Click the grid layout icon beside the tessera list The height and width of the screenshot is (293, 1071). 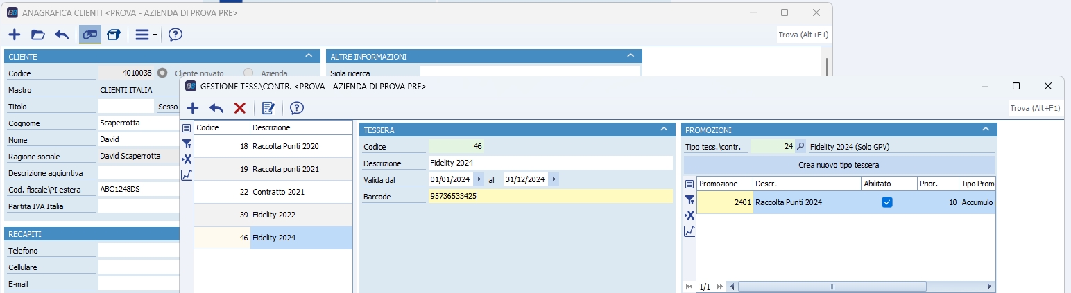[x=187, y=128]
